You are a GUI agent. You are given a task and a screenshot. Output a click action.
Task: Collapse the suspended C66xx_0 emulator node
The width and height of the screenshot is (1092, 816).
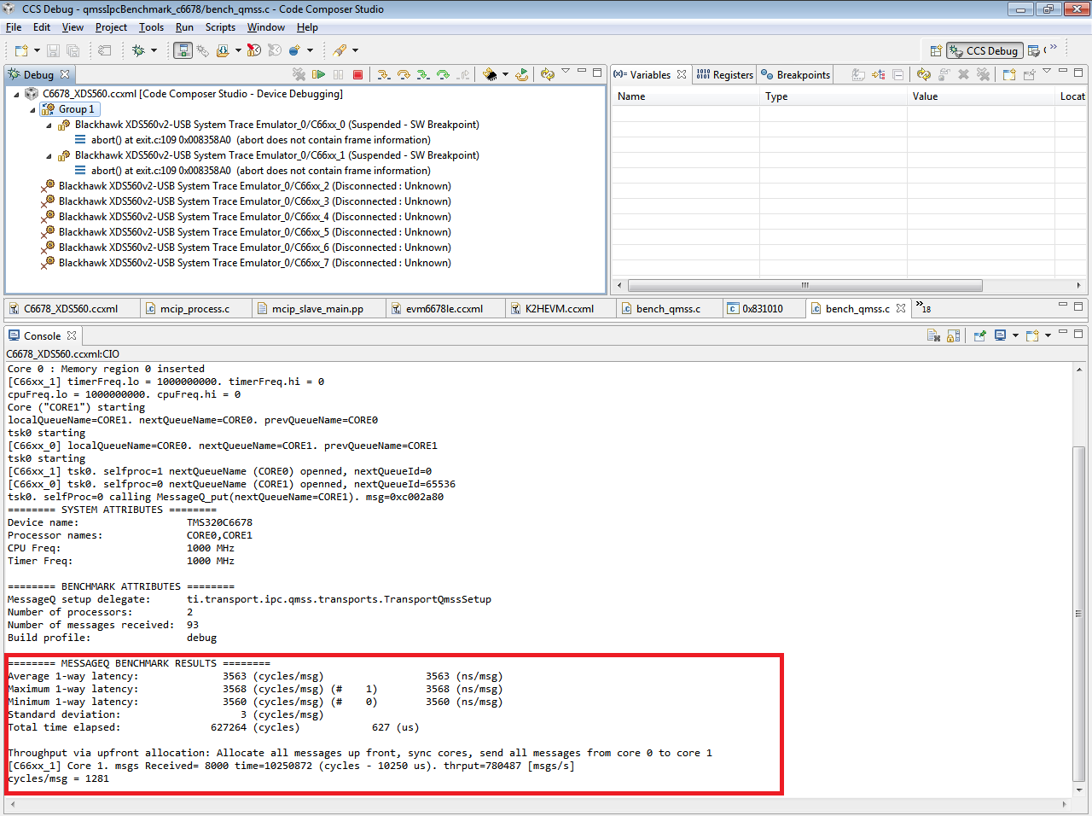49,124
